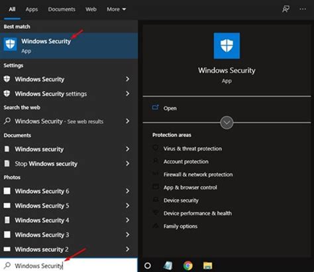Launch Google Chrome from the taskbar
Screen dimensions: 314x272
click(x=188, y=265)
